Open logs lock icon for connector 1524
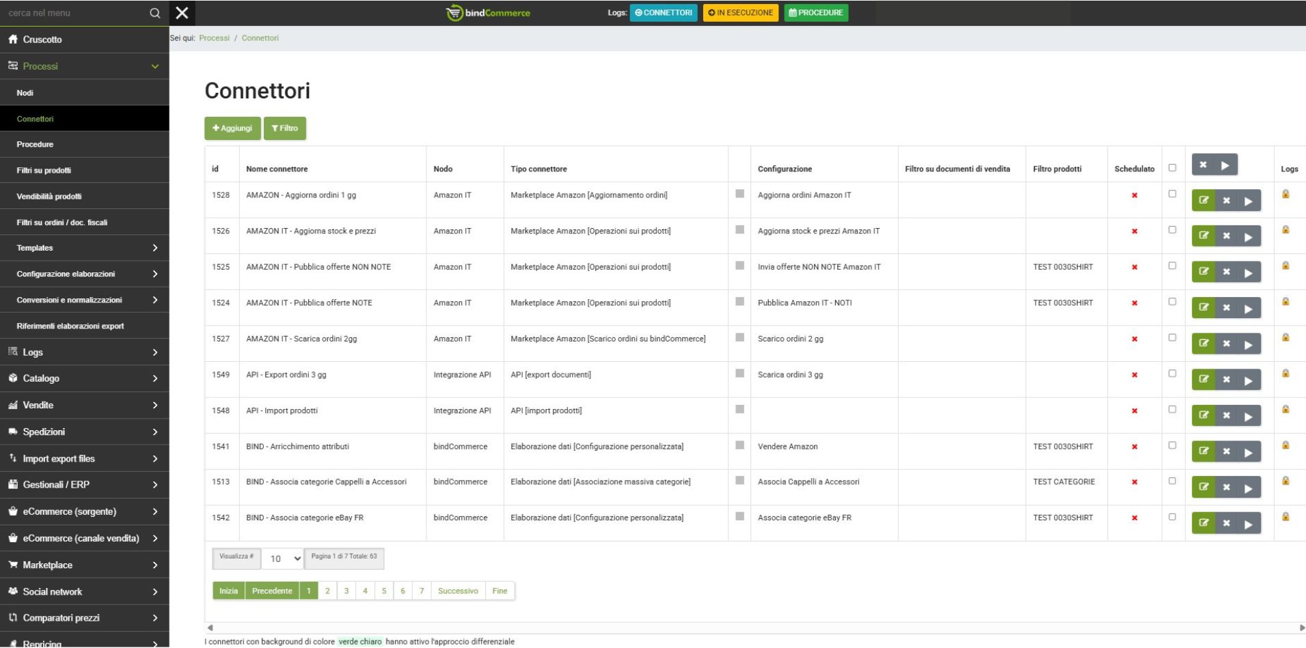This screenshot has height=648, width=1306. click(x=1285, y=302)
